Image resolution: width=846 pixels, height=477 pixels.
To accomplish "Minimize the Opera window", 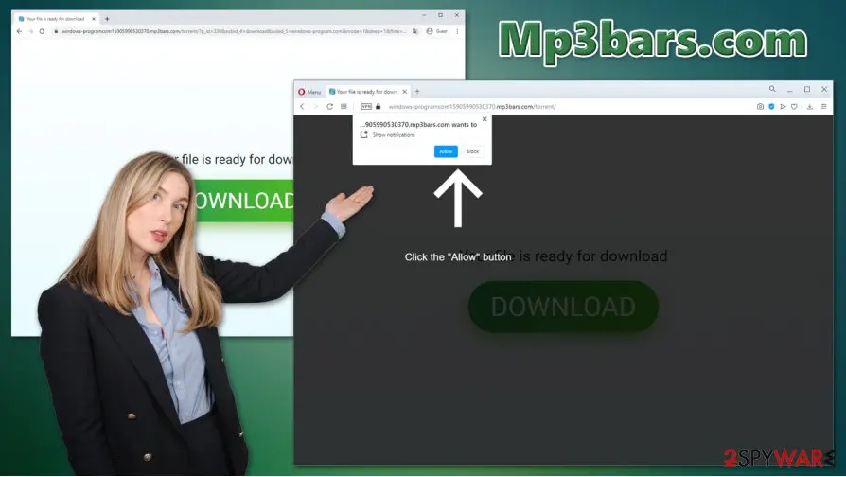I will coord(790,90).
